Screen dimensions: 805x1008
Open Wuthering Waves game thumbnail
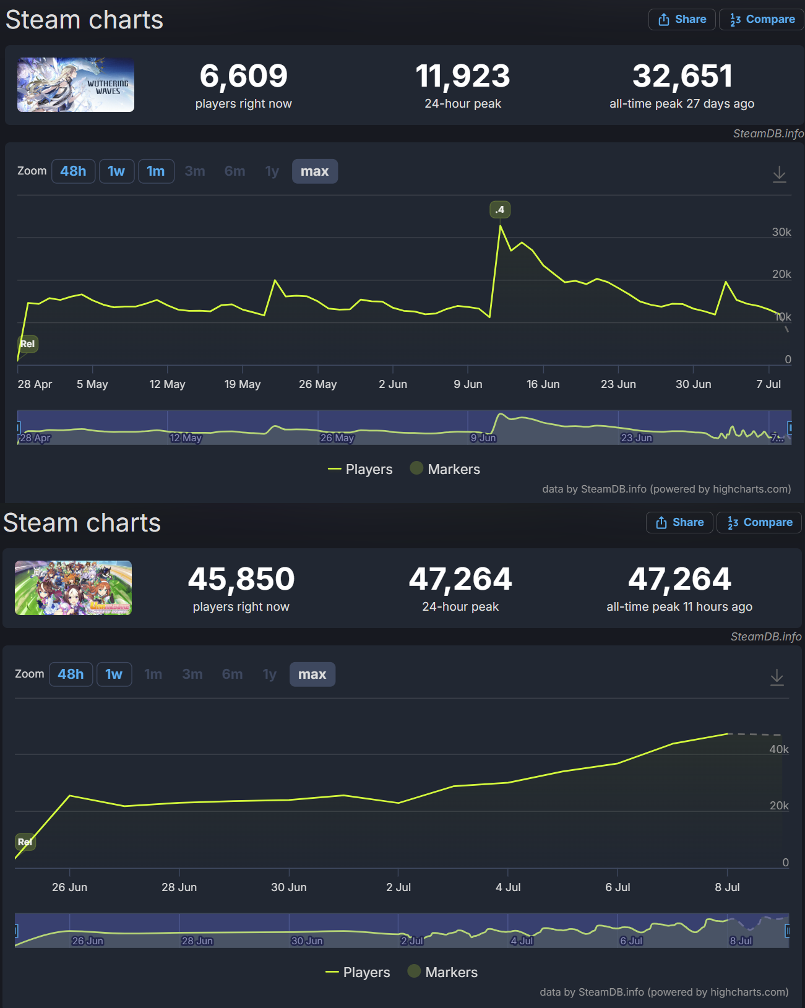coord(75,85)
